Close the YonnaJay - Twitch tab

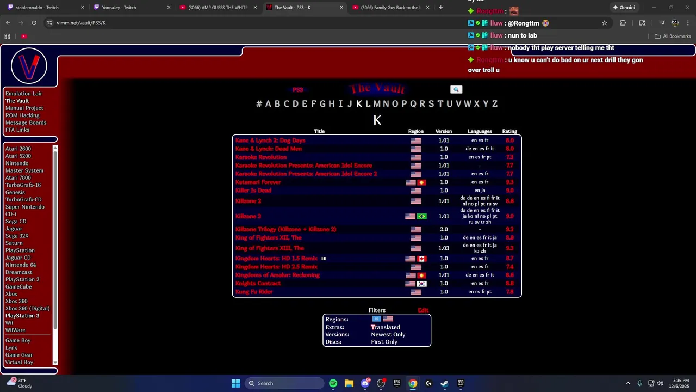tap(169, 8)
